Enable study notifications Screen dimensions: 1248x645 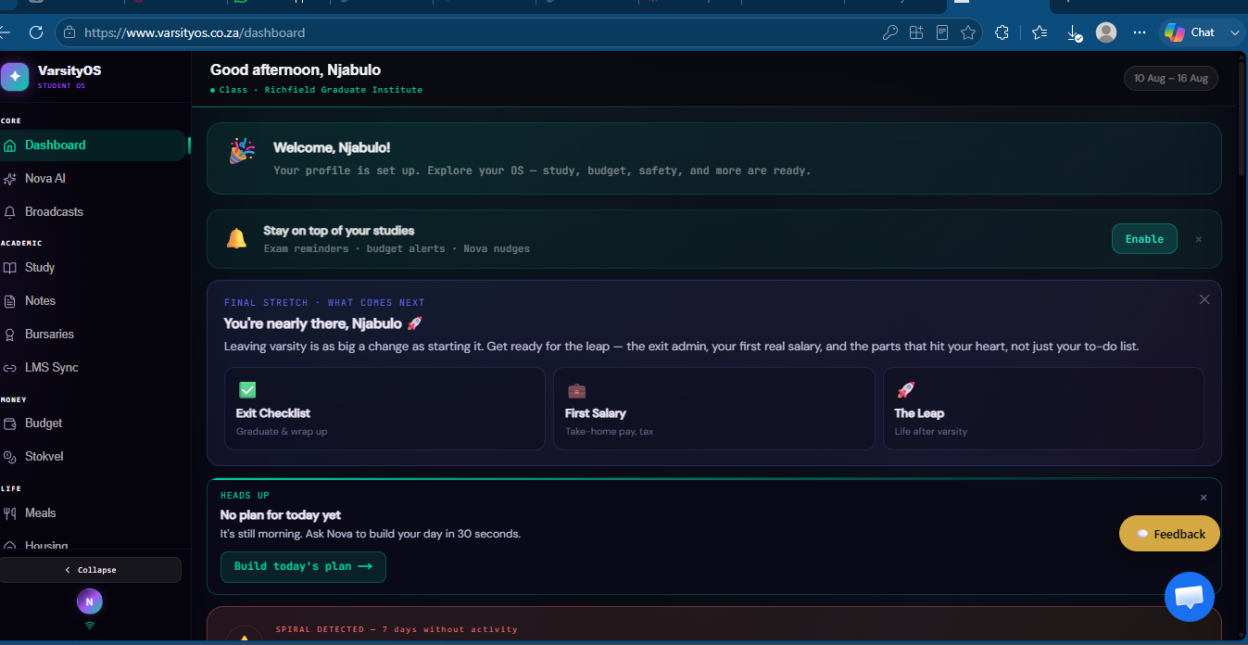[x=1144, y=239]
